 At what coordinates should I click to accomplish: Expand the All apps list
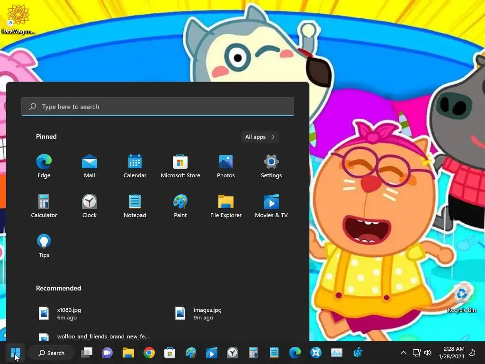click(260, 137)
